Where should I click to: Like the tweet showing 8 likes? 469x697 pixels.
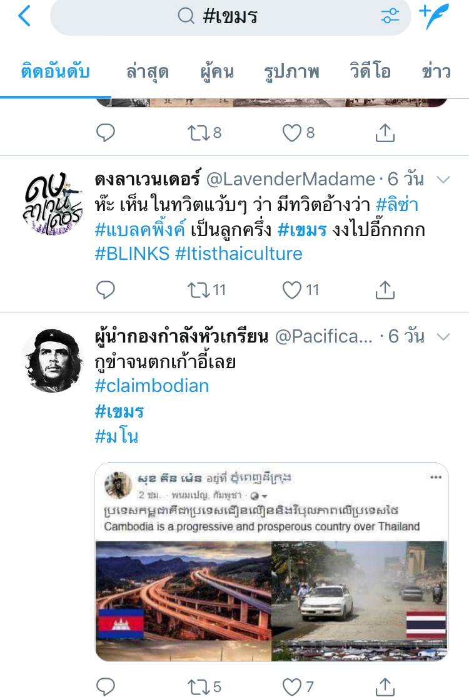292,133
